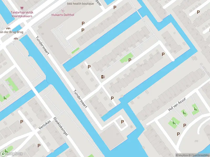210x157 pixels.
Task: Open the Mapbox logo
Action: (11, 154)
